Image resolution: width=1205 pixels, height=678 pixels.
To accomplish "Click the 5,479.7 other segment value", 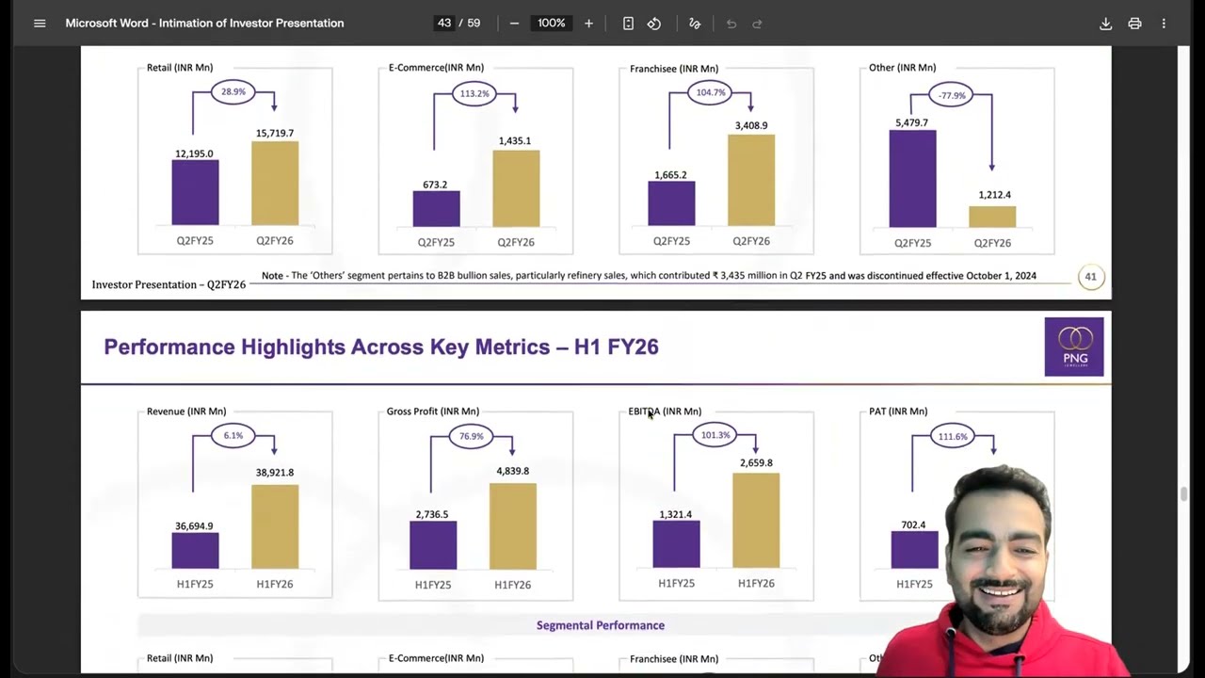I will 911,123.
